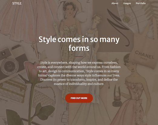Screen dimensions: 158x125
Task: Click the FIND OUT MORE button
Action: coord(79,98)
